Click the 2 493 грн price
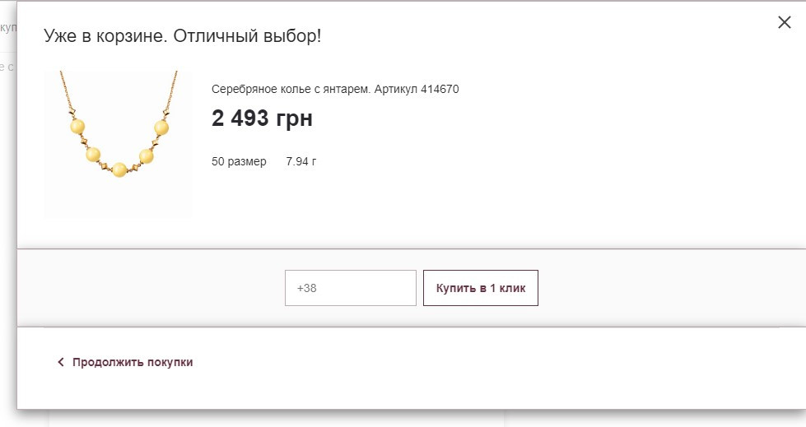806x427 pixels. tap(262, 118)
